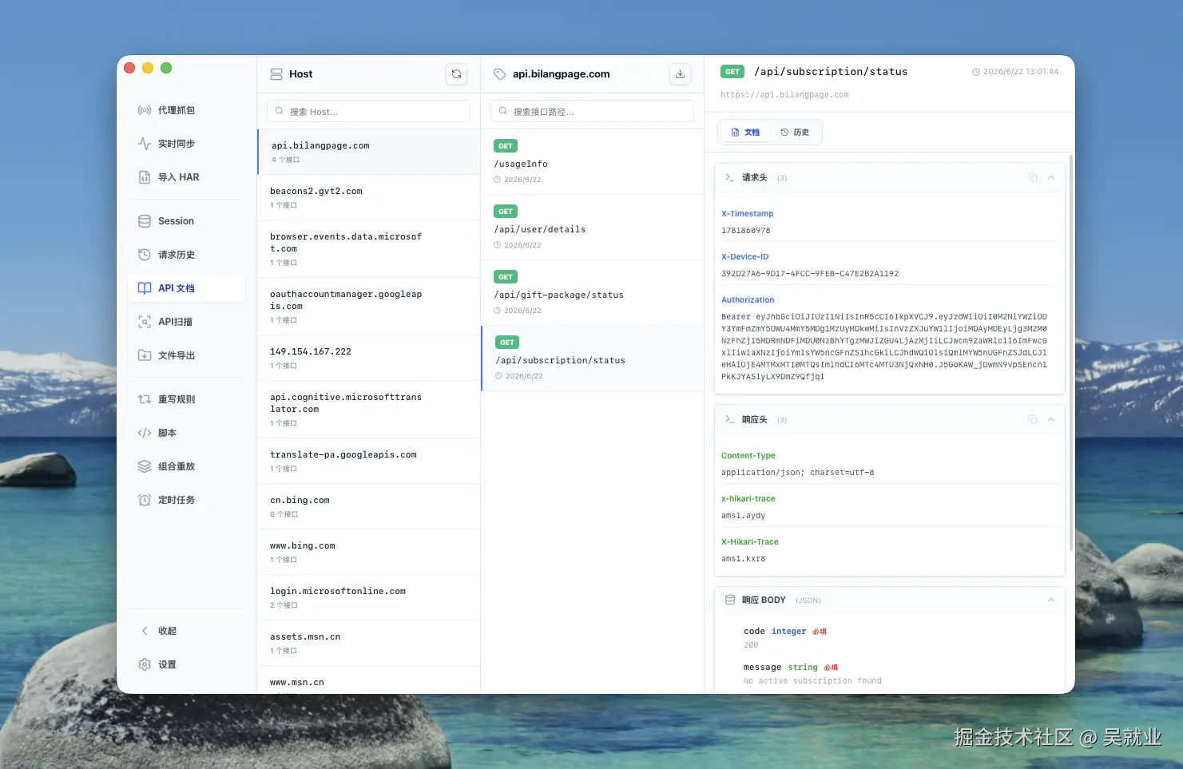Screen dimensions: 1183x769
Task: Select host cn.bing.com
Action: 368,506
